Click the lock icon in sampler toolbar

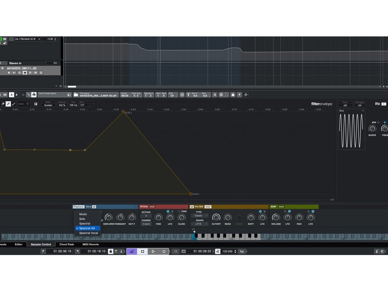(x=233, y=95)
